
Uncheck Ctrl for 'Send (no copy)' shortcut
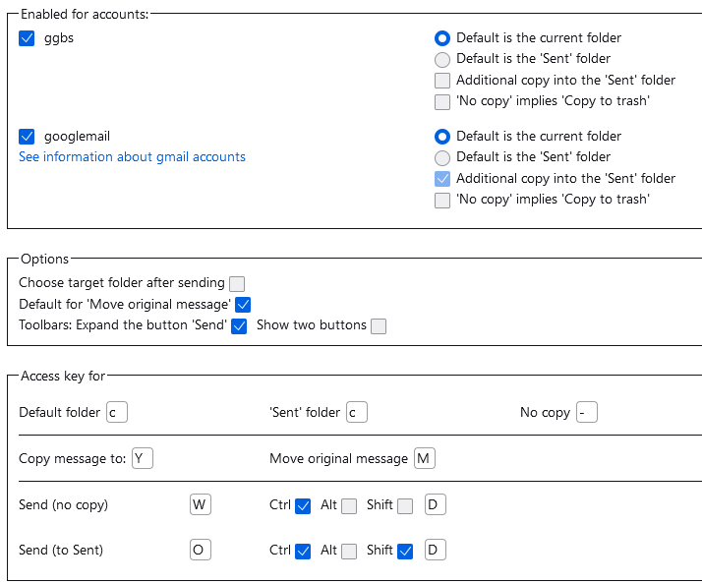click(x=303, y=506)
